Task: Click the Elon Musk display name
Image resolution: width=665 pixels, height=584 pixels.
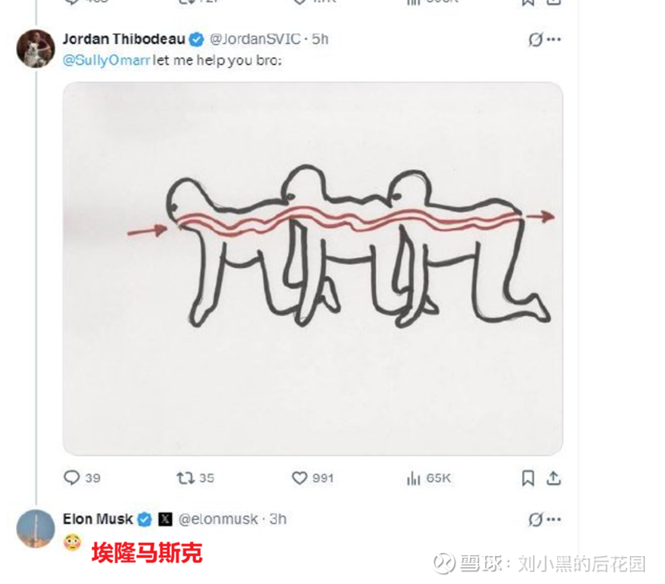Action: point(98,519)
